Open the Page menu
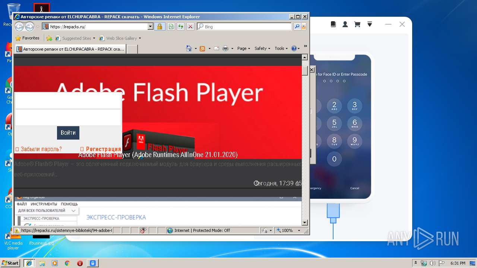The width and height of the screenshot is (477, 268). (244, 48)
